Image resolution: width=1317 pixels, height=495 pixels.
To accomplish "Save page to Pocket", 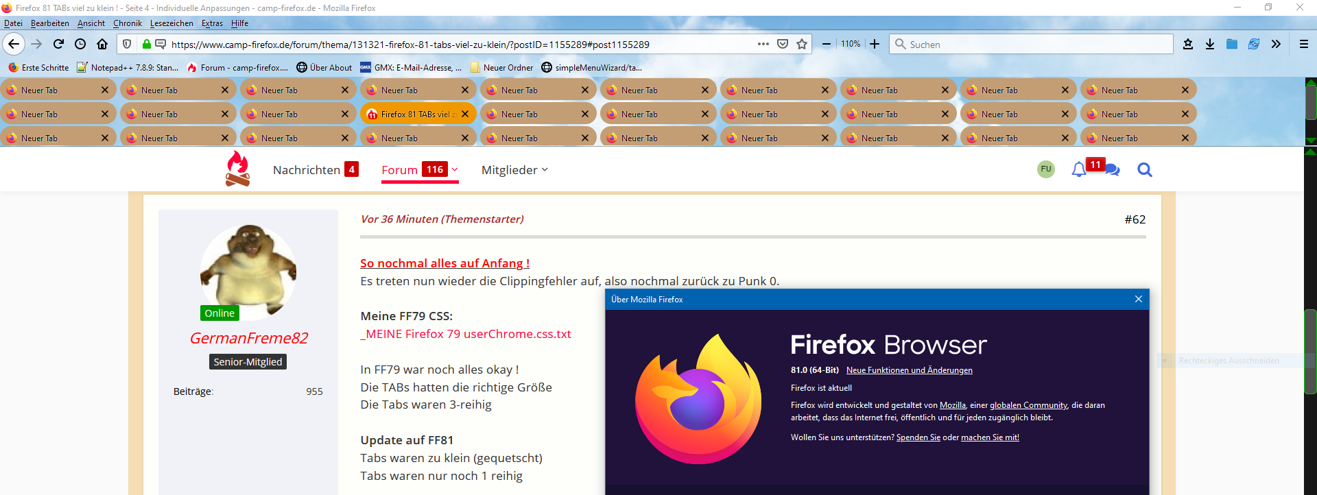I will (x=783, y=44).
